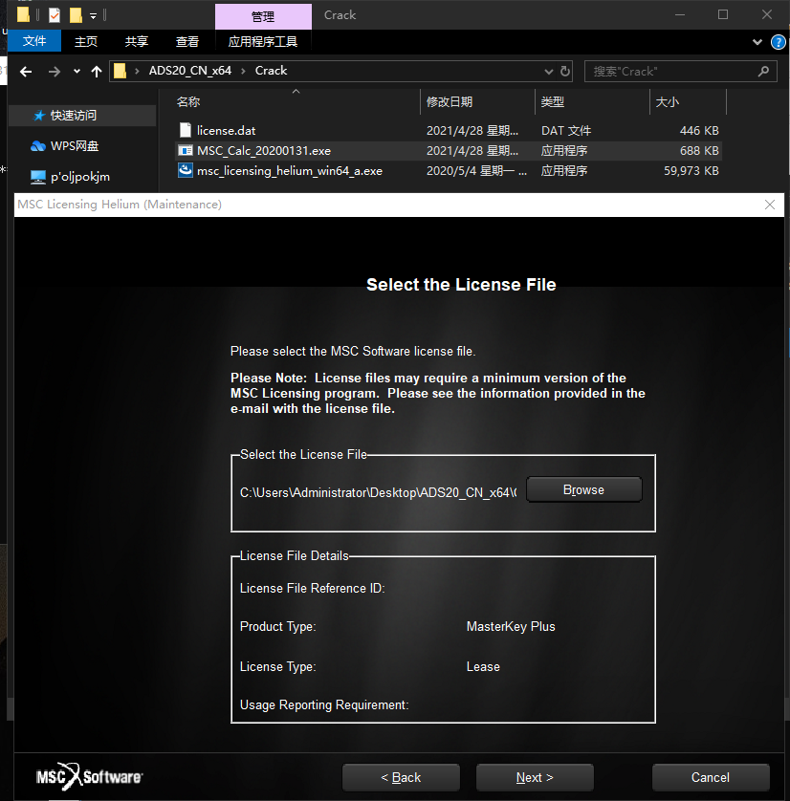This screenshot has width=790, height=801.
Task: Open the quick access toolbar customize dropdown
Action: [x=93, y=16]
